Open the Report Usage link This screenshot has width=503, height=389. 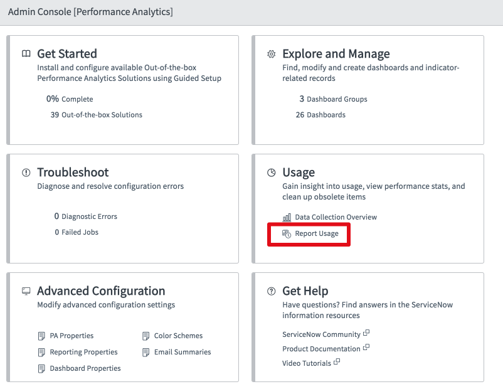(317, 233)
